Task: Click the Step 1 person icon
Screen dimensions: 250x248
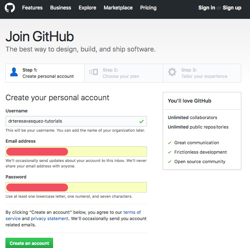Action: click(14, 72)
